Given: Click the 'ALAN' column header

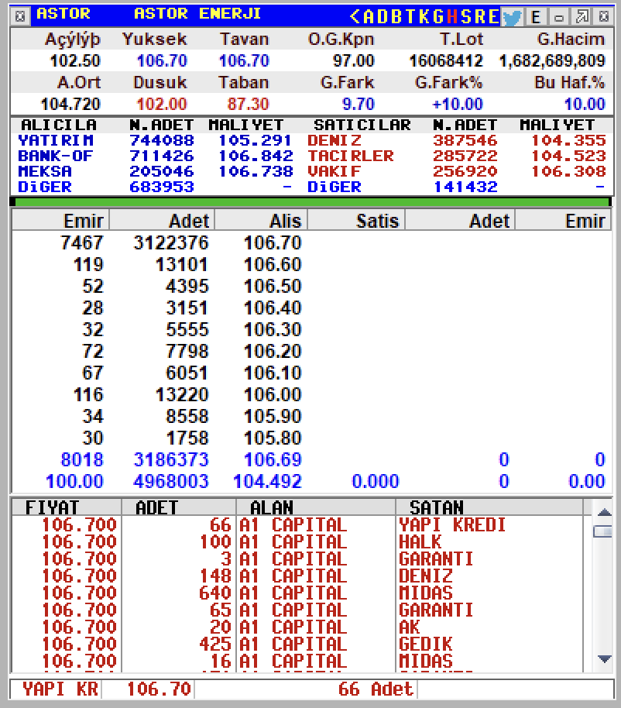Looking at the screenshot, I should click(x=315, y=507).
